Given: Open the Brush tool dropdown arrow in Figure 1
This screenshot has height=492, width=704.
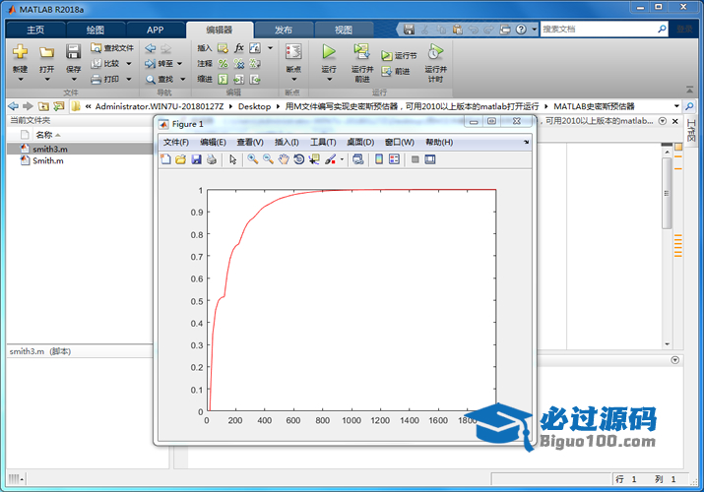Looking at the screenshot, I should [342, 160].
